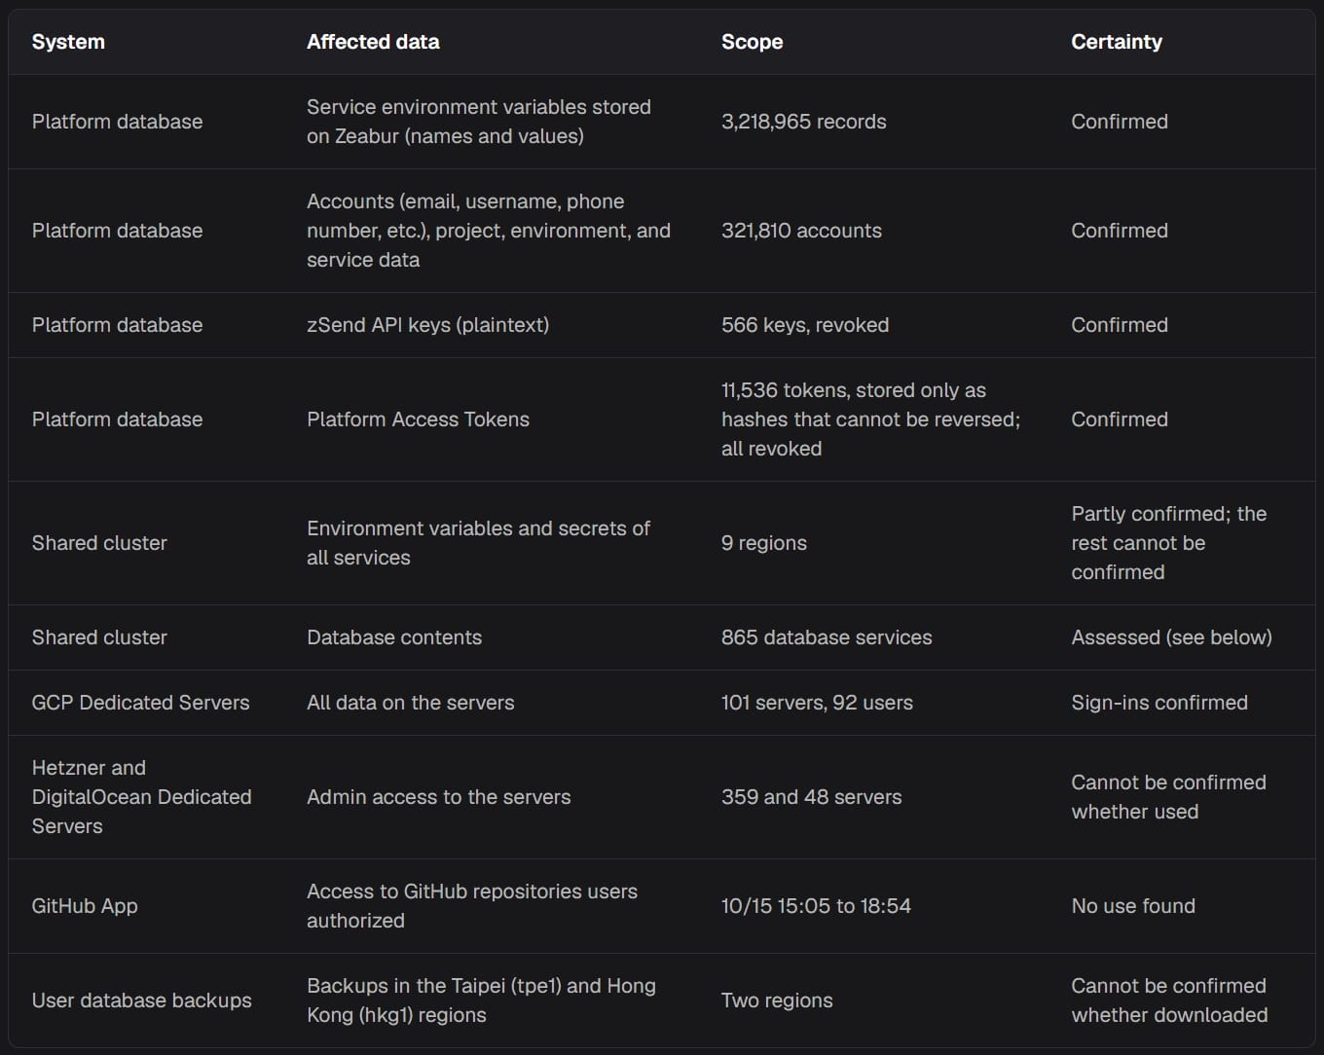Click the System column header
1324x1055 pixels.
pos(68,42)
